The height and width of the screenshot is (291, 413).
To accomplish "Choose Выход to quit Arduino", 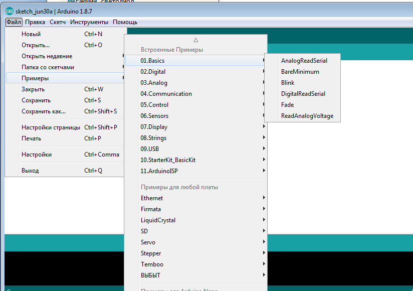I will click(65, 171).
